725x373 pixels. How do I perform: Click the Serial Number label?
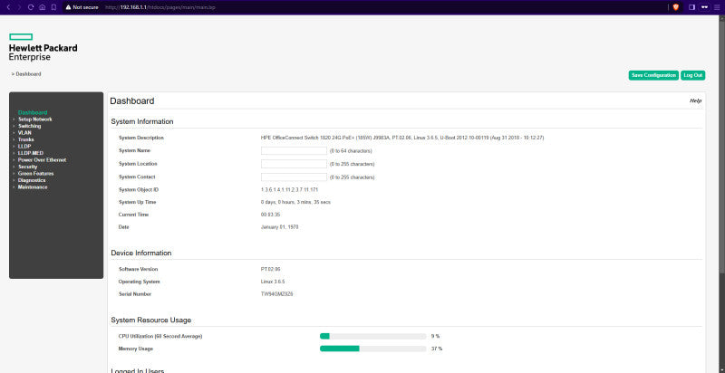tap(134, 294)
